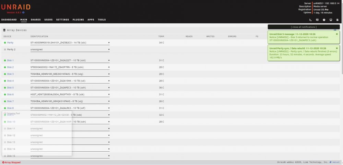Screen dimensions: 343x165
Task: Open the Settings menu
Action: coord(62,20)
